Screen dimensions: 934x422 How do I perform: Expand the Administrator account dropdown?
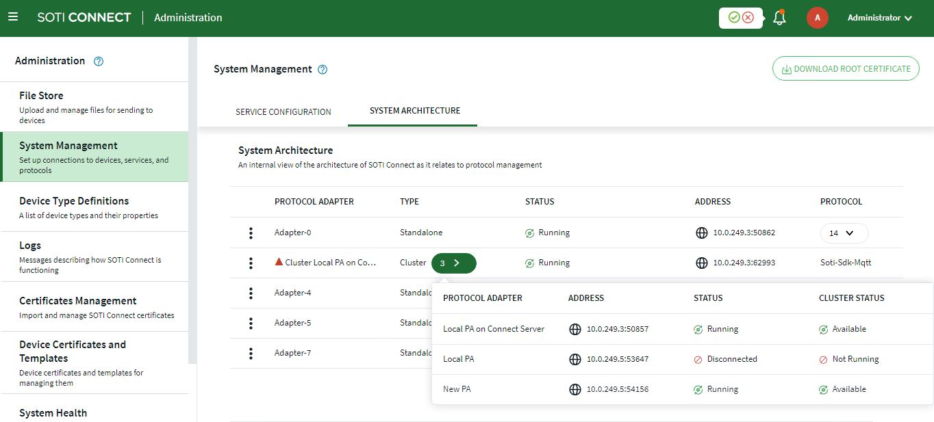point(880,18)
